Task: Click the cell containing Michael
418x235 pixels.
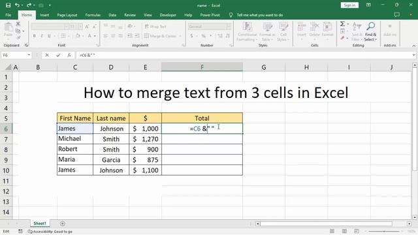Action: tap(75, 139)
